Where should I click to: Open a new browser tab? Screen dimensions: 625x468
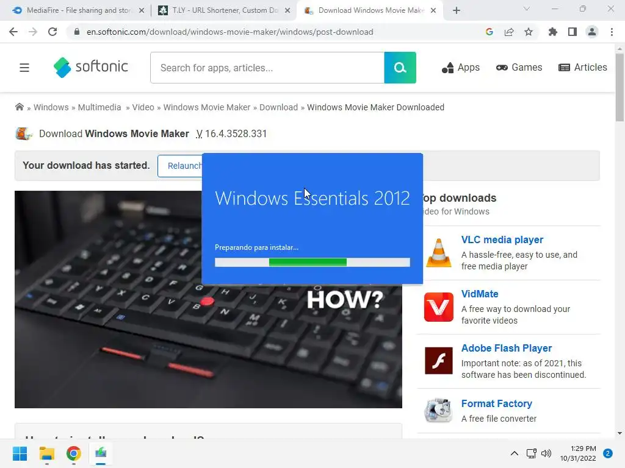(x=457, y=11)
